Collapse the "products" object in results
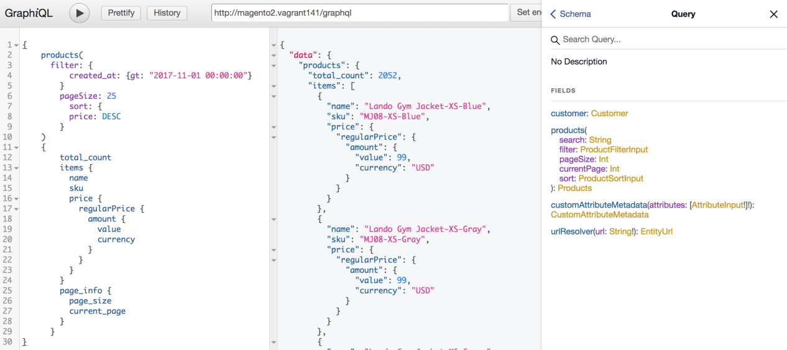Viewport: 787px width, 350px height. (x=274, y=65)
